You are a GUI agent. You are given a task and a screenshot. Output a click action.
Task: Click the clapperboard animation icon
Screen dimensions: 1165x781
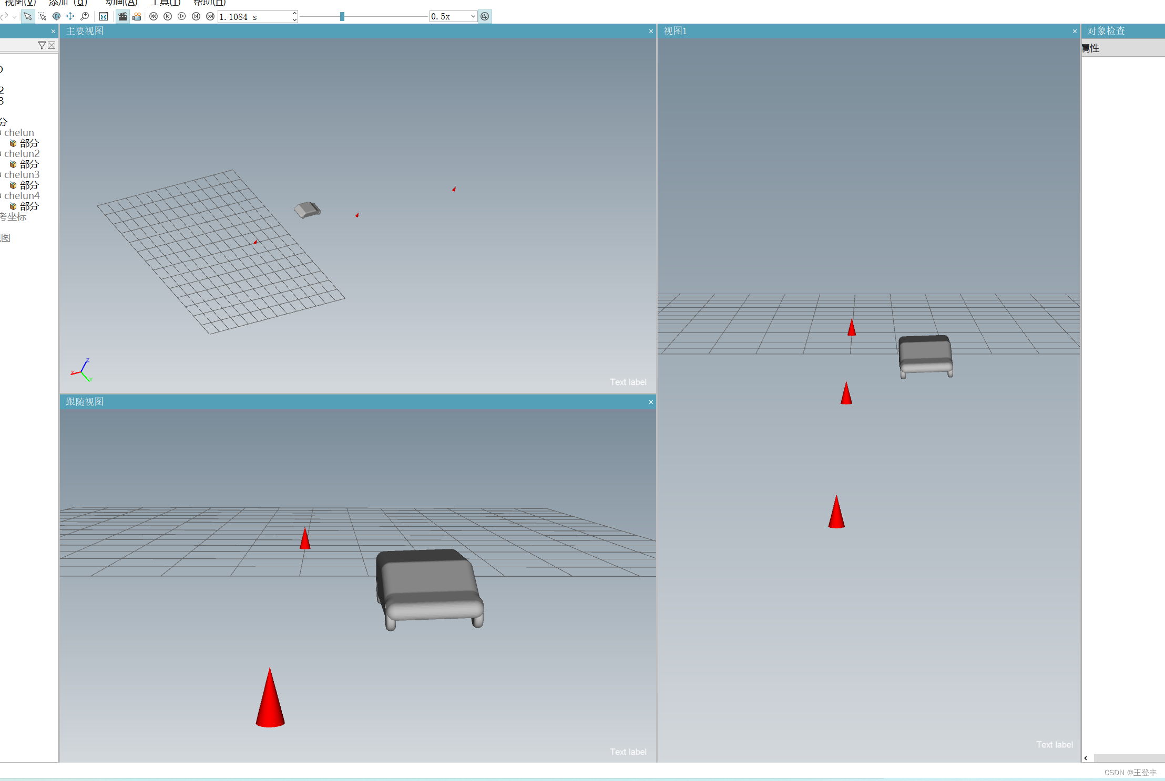122,16
